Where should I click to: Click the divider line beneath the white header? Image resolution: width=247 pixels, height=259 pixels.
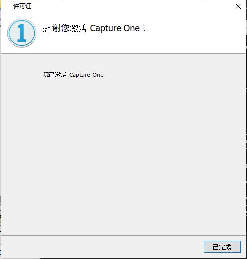(123, 53)
